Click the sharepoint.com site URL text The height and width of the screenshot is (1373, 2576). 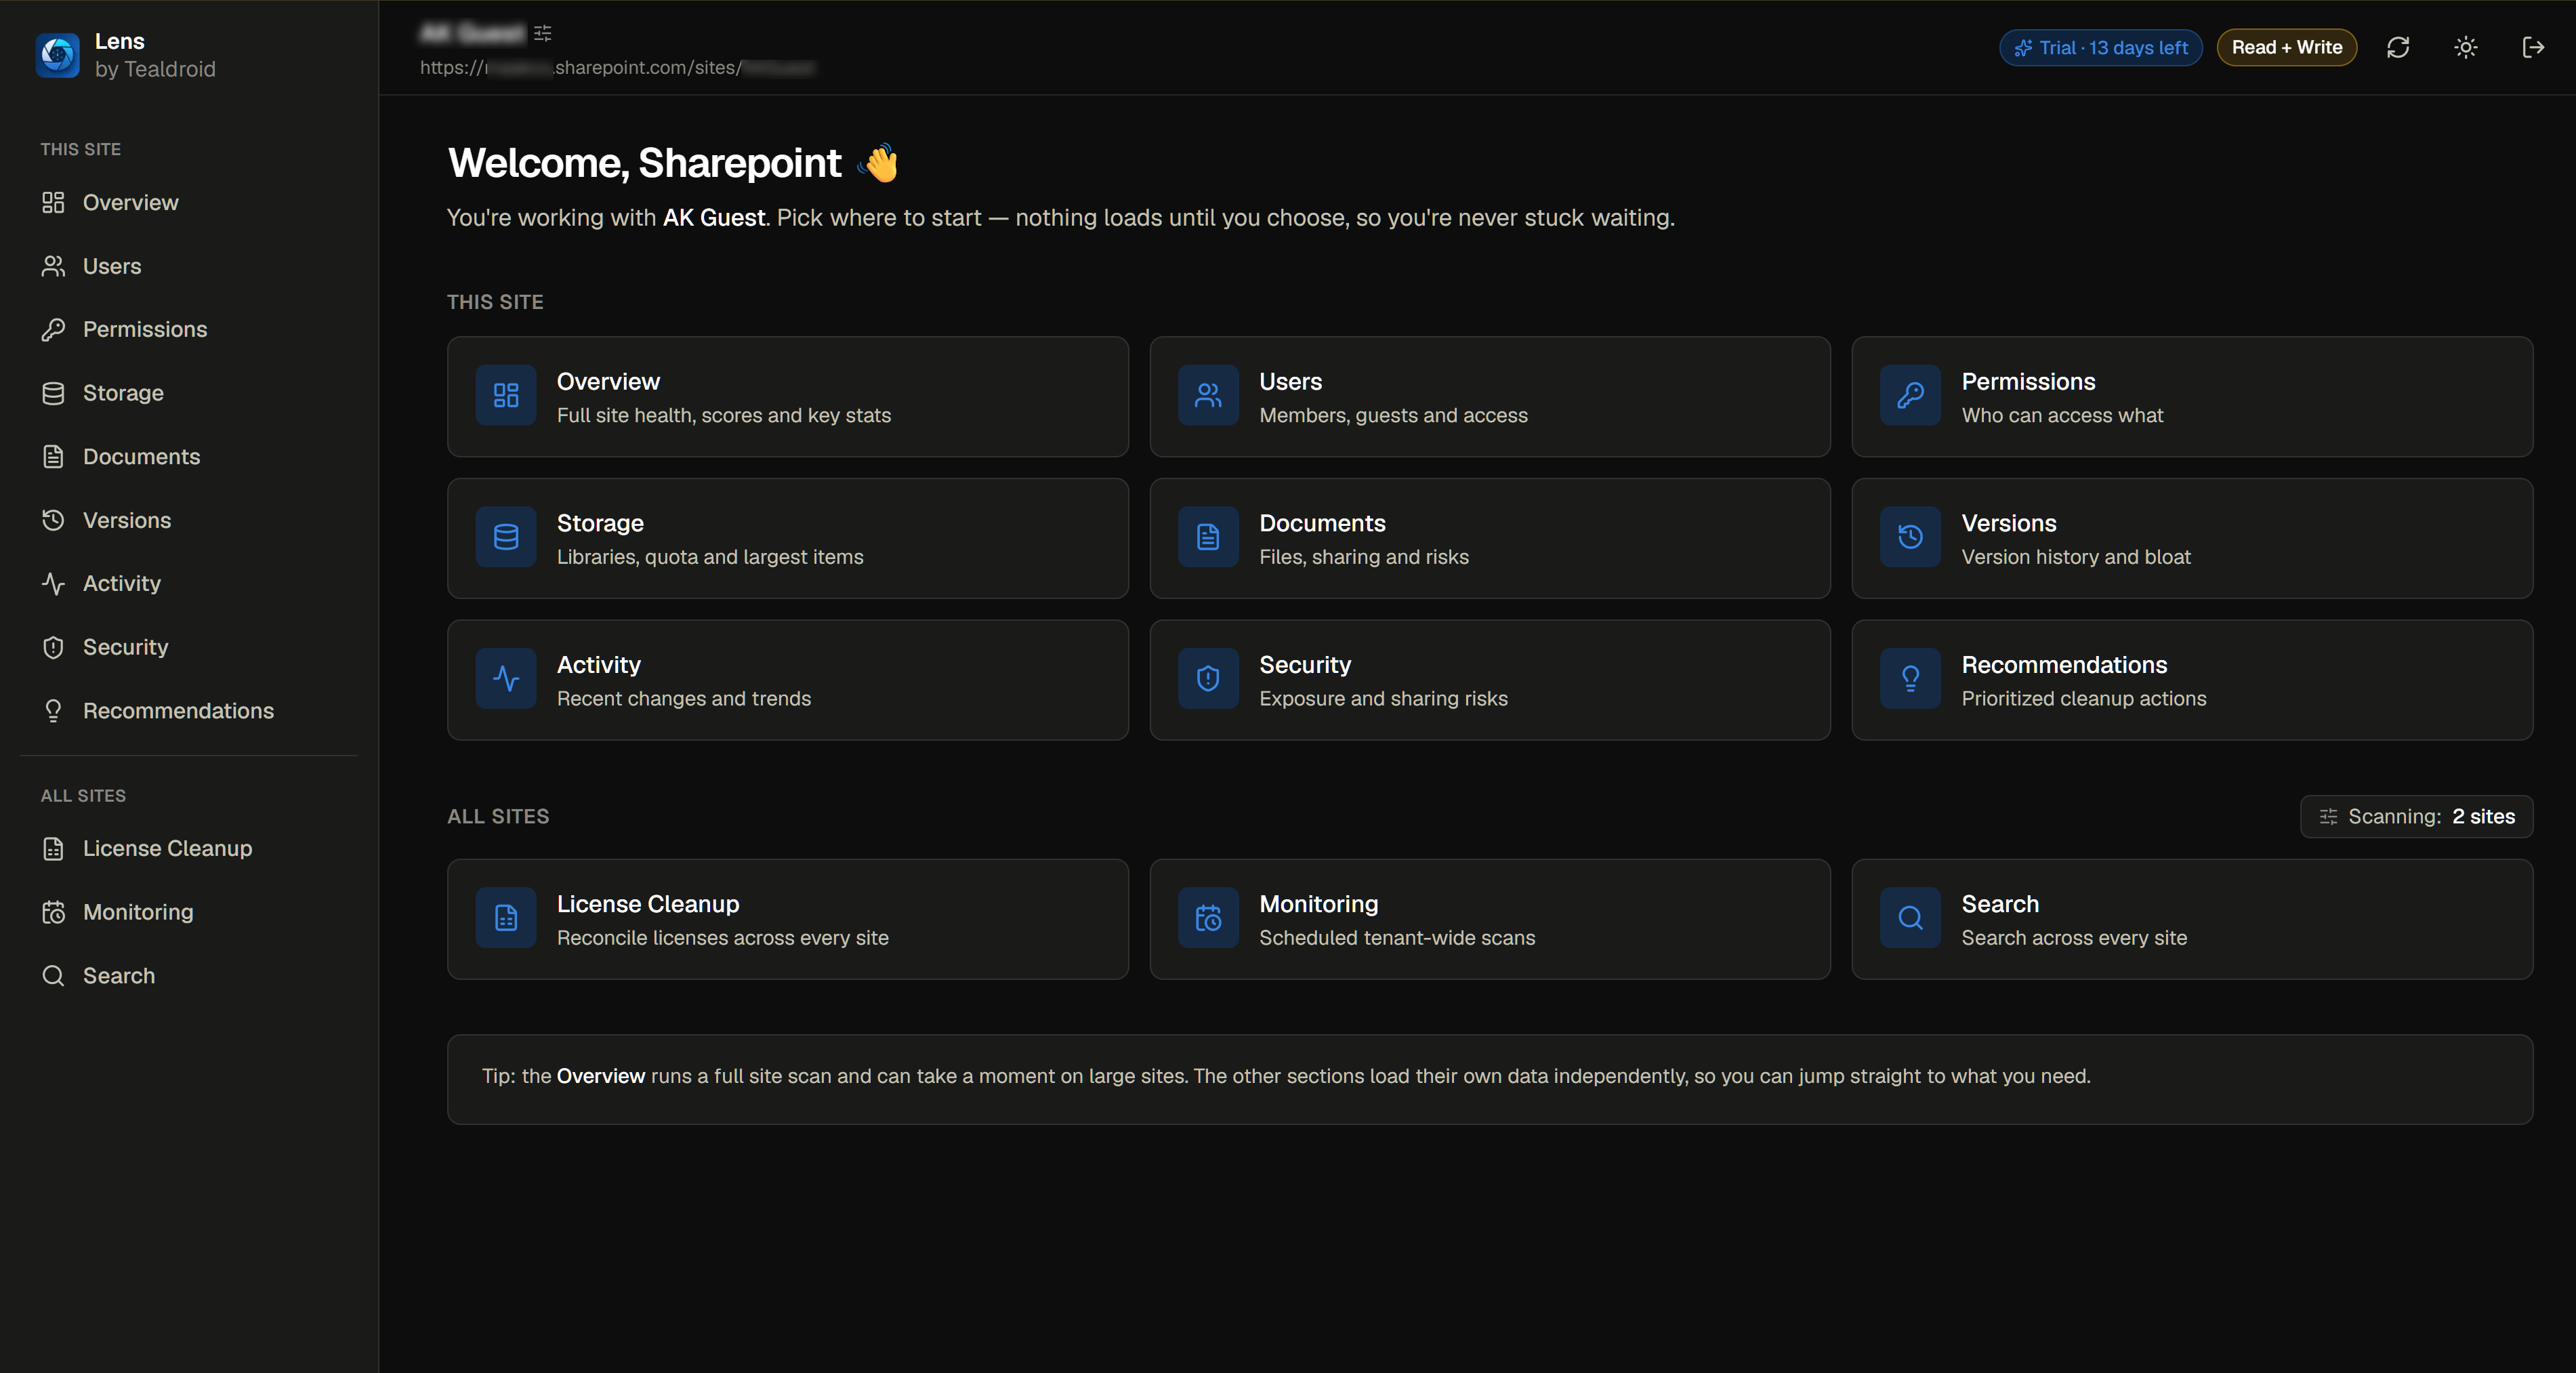pos(617,67)
